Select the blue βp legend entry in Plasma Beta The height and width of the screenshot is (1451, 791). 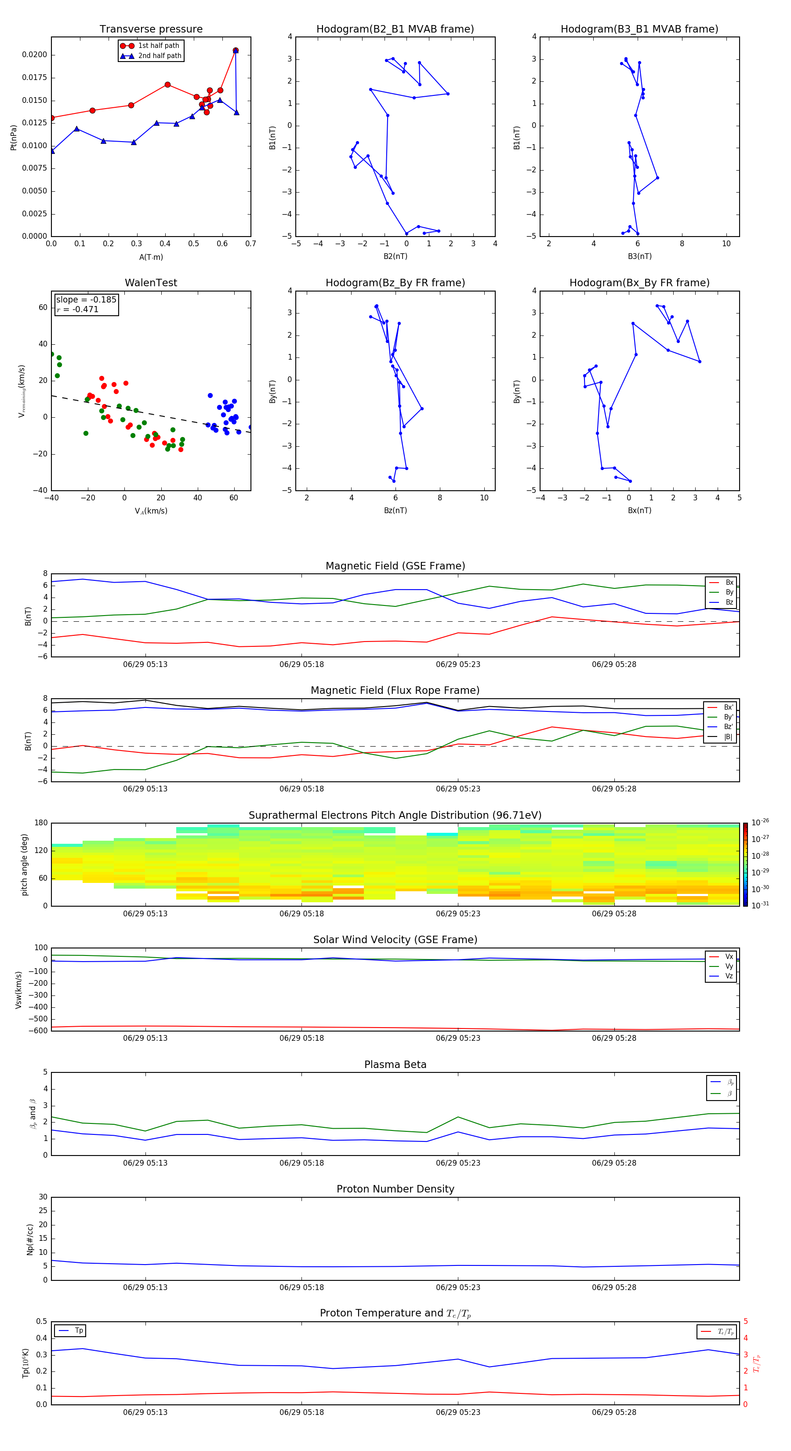(x=722, y=1082)
